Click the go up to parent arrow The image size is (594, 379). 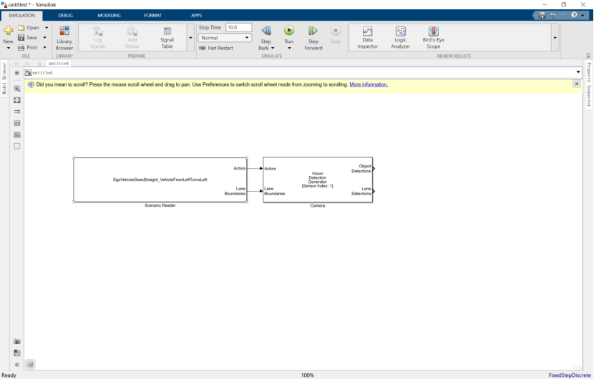click(39, 63)
